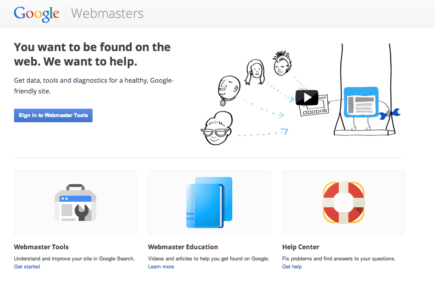Follow the Learn more link
This screenshot has width=435, height=286.
coord(161,266)
